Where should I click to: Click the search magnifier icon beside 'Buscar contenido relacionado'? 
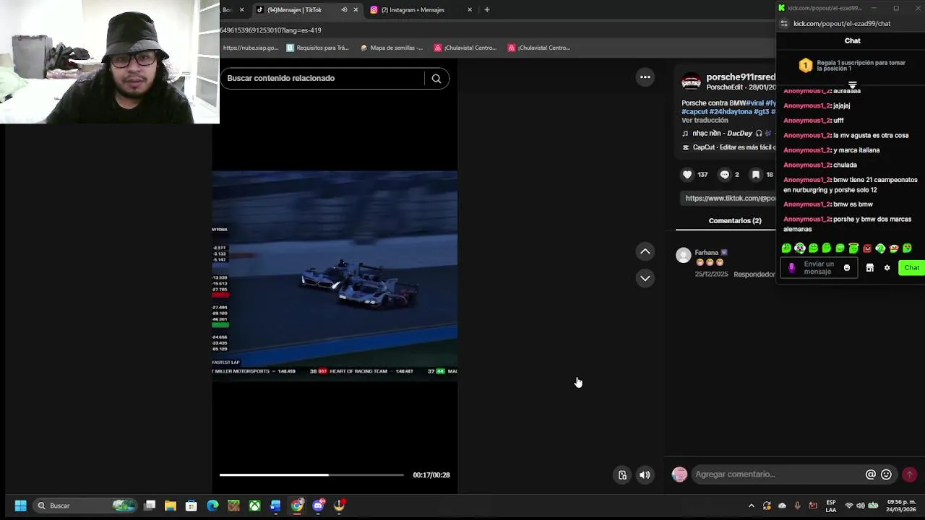[x=436, y=79]
